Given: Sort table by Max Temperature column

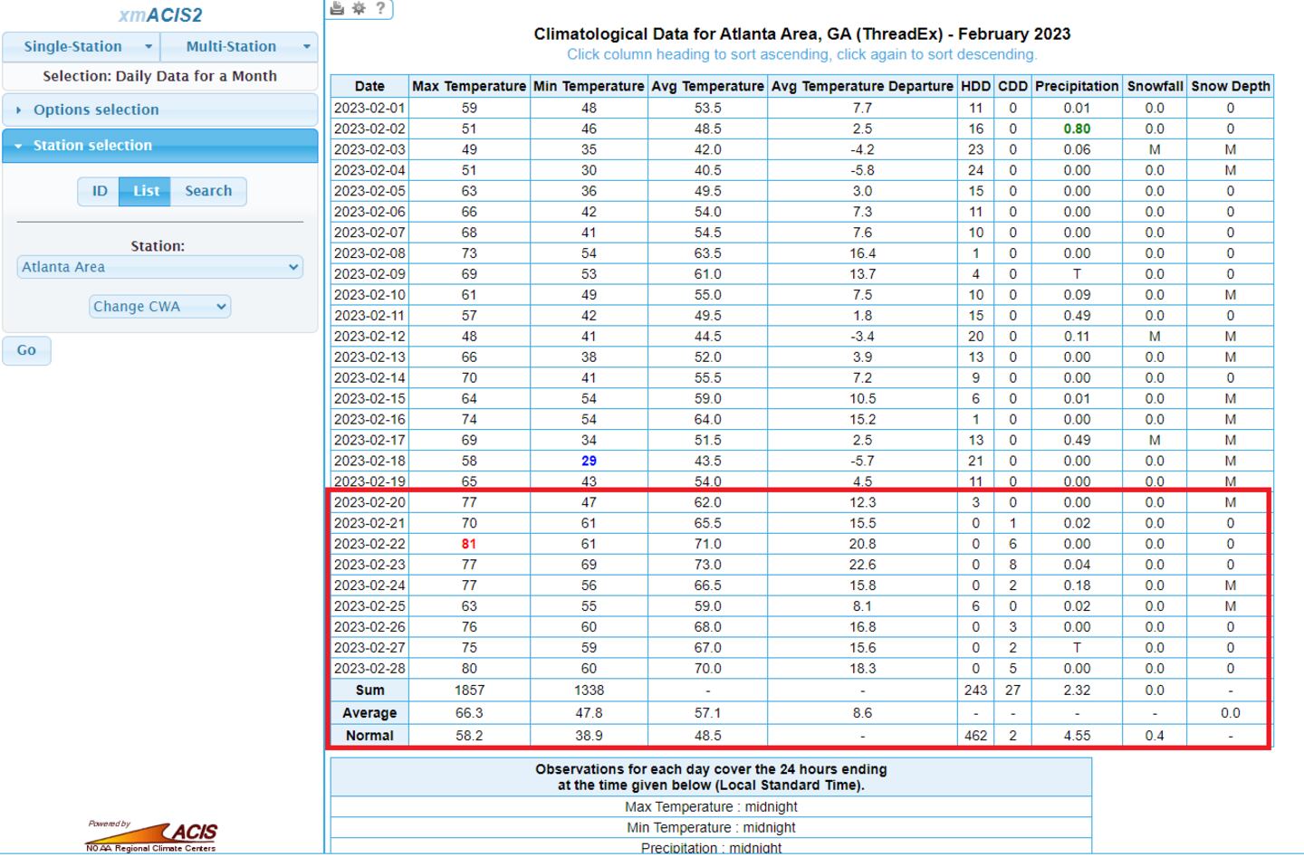Looking at the screenshot, I should click(x=469, y=86).
